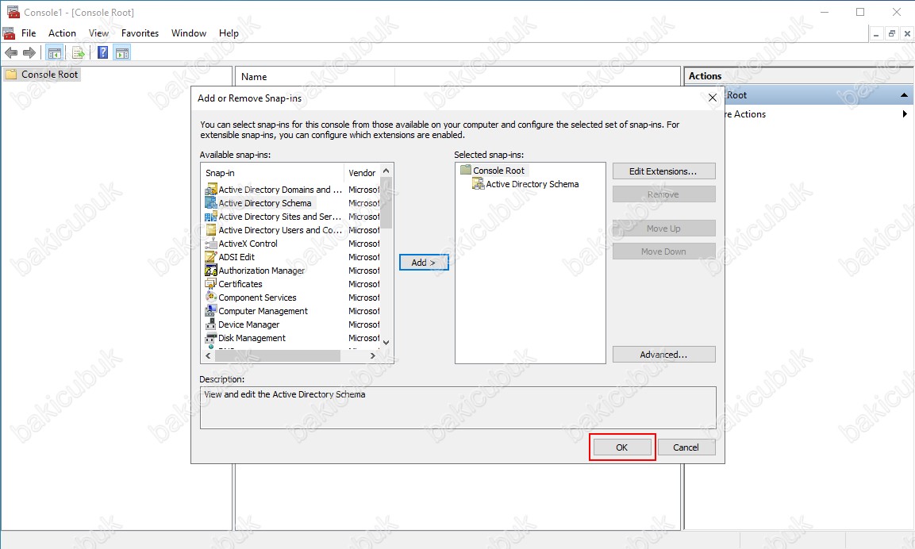The height and width of the screenshot is (549, 915).
Task: Click the Advanced... button
Action: [663, 354]
